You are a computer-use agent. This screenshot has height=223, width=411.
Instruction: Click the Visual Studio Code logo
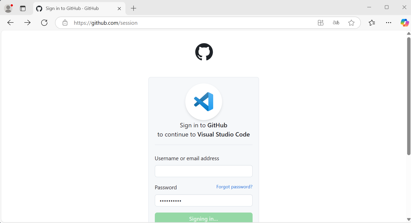204,102
